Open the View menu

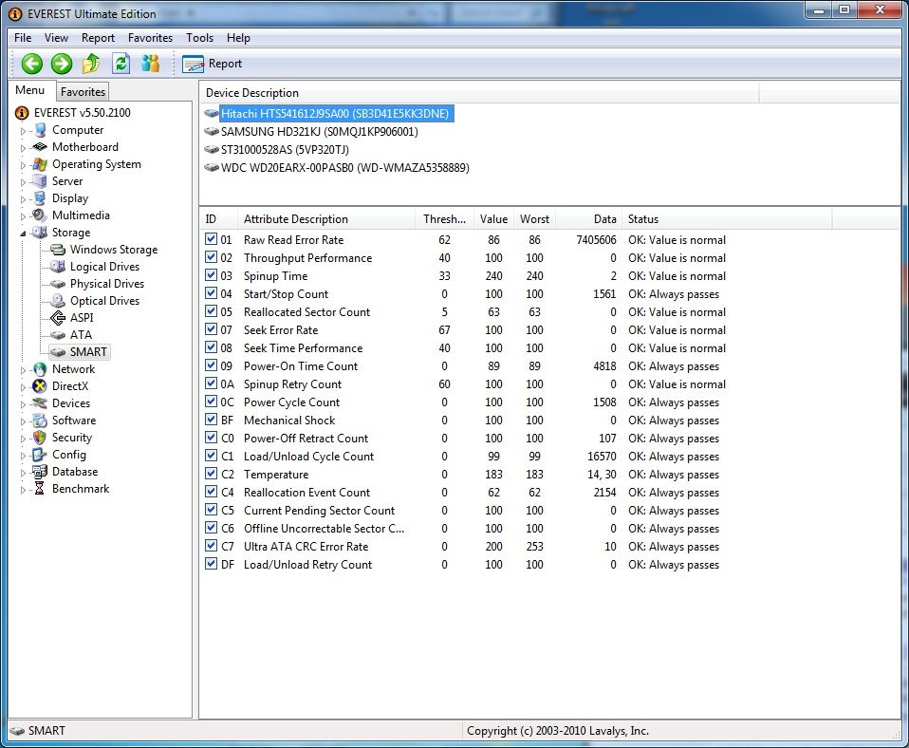[x=56, y=38]
